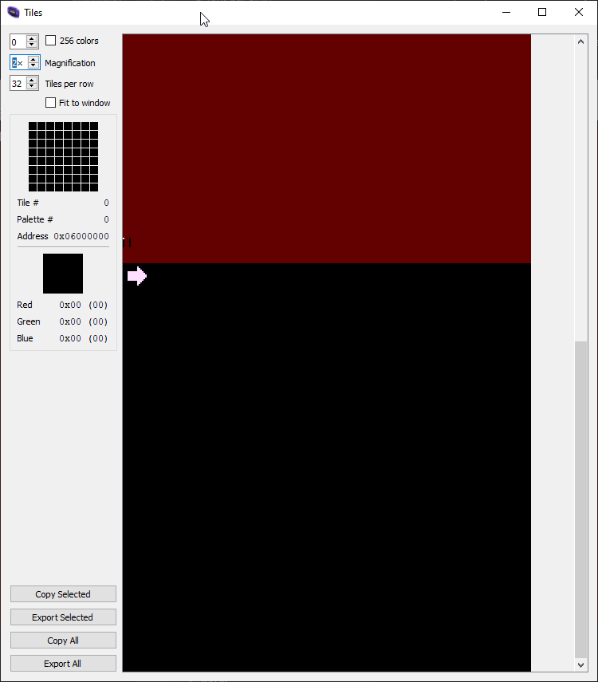Increase the Tiles per row value
The height and width of the screenshot is (682, 598).
click(x=32, y=80)
